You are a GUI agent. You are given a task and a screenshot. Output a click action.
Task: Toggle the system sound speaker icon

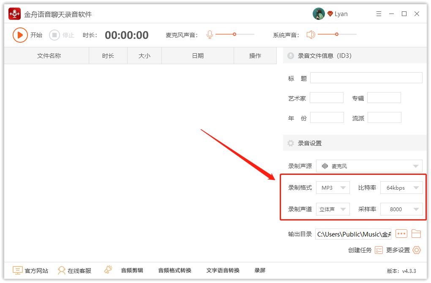311,35
